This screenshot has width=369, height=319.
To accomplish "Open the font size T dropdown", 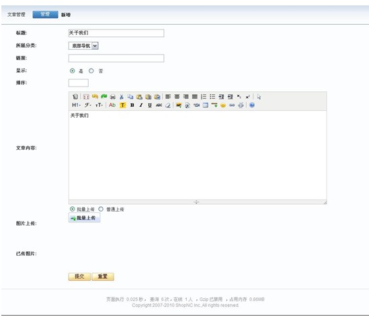I will pyautogui.click(x=99, y=105).
